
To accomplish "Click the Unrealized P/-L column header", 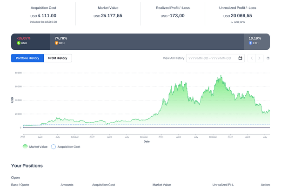I will click(221, 185).
